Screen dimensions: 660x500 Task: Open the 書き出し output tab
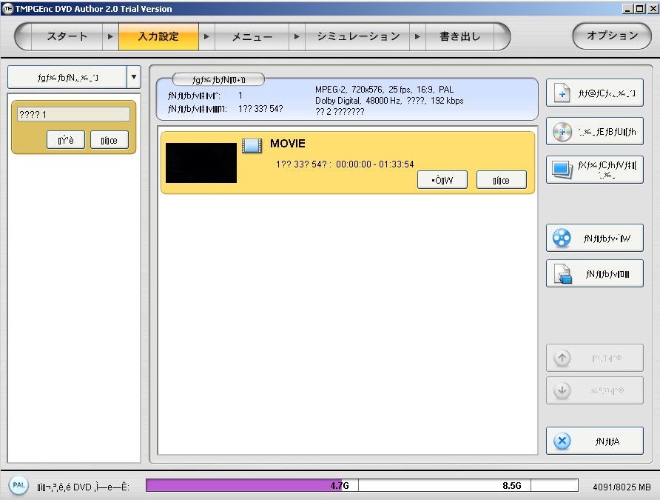pyautogui.click(x=459, y=36)
